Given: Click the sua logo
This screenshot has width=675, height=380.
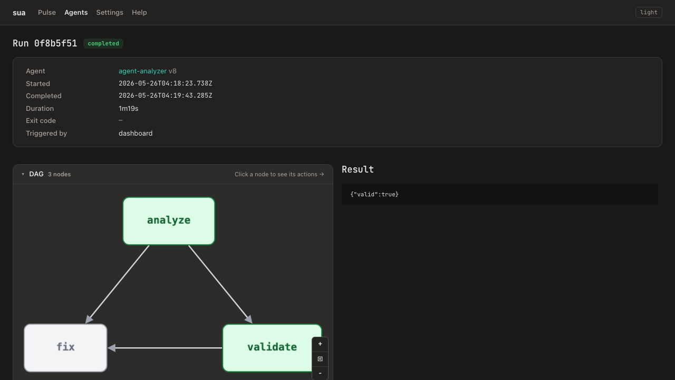Looking at the screenshot, I should pyautogui.click(x=19, y=13).
